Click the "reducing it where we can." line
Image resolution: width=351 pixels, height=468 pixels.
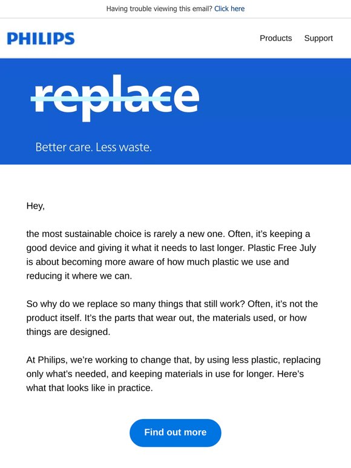(x=79, y=276)
